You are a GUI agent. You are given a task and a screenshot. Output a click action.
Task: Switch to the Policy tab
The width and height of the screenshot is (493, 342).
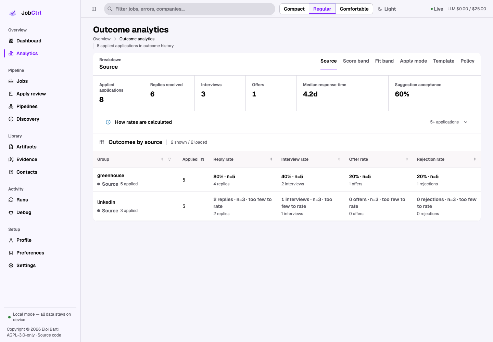point(467,61)
